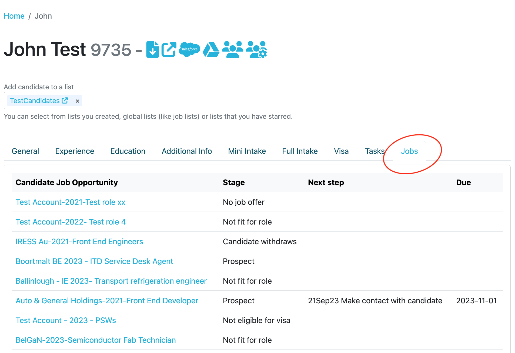Navigate Home via the breadcrumb
The width and height of the screenshot is (515, 353).
14,16
